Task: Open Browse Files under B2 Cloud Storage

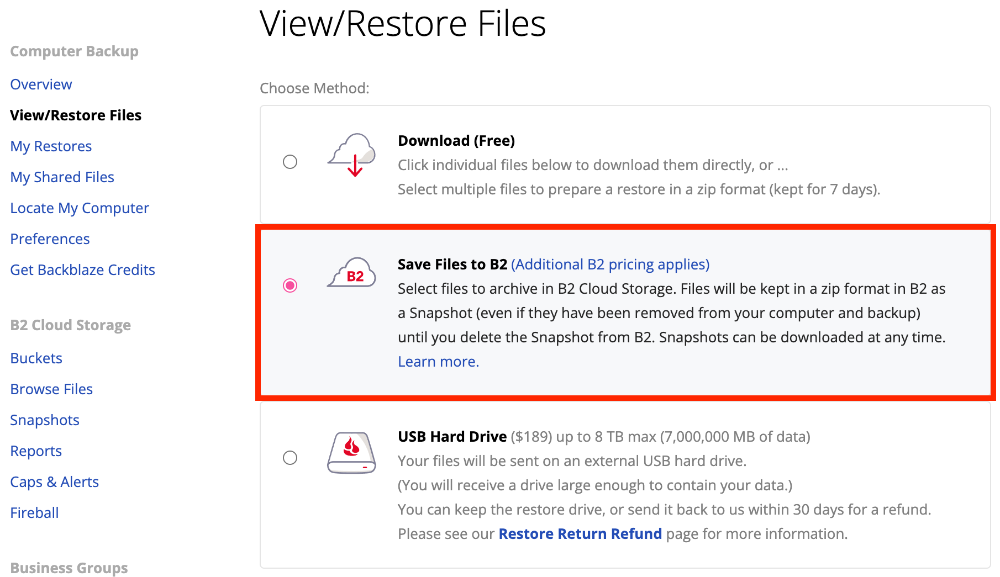Action: [x=51, y=389]
